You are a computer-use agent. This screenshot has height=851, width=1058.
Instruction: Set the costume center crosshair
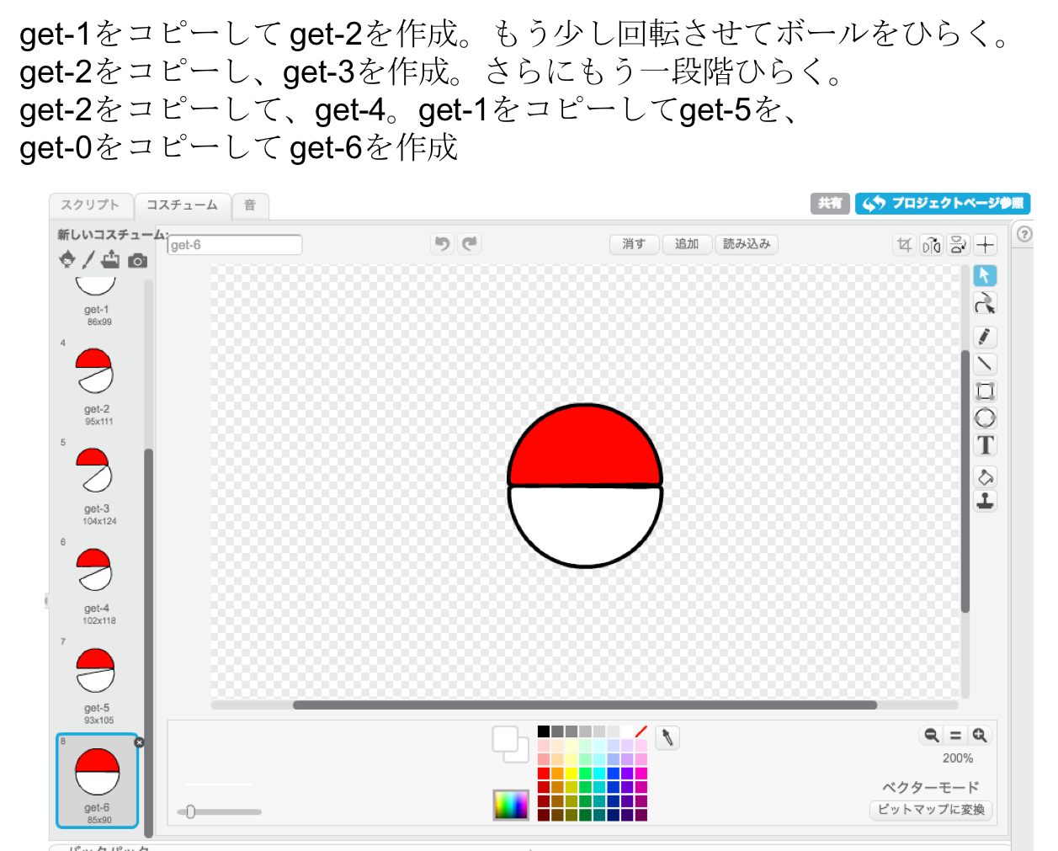pos(986,245)
